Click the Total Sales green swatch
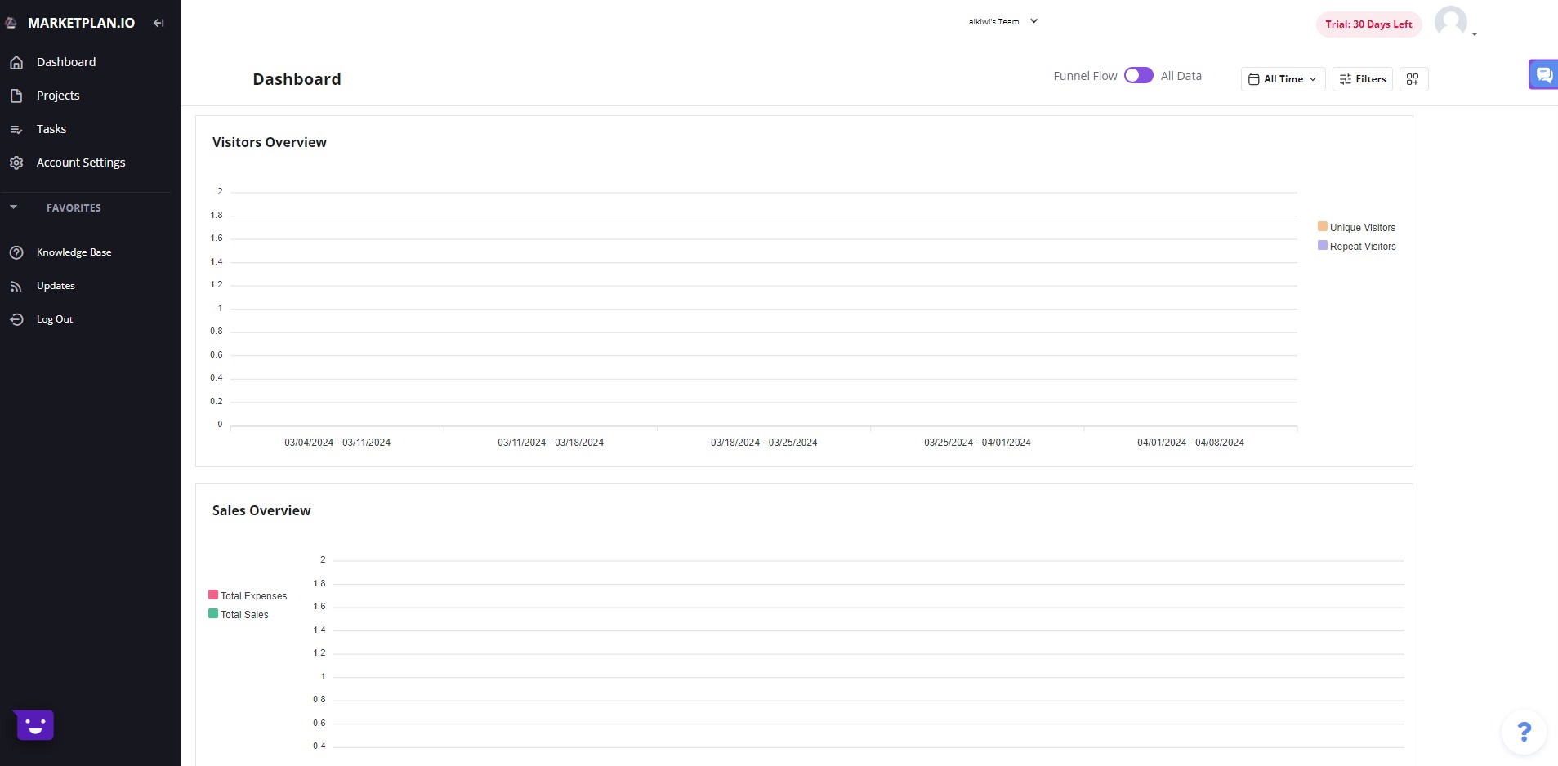Viewport: 1558px width, 766px height. click(213, 613)
